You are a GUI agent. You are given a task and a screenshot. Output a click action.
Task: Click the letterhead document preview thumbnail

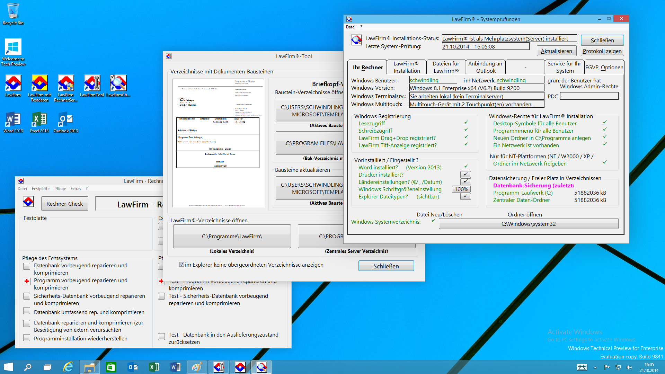pos(218,143)
